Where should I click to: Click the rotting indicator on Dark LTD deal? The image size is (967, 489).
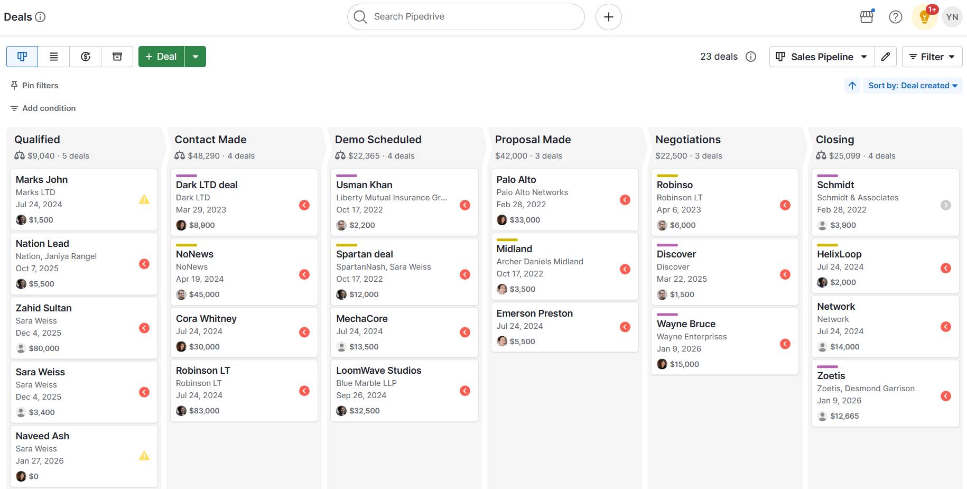[304, 205]
